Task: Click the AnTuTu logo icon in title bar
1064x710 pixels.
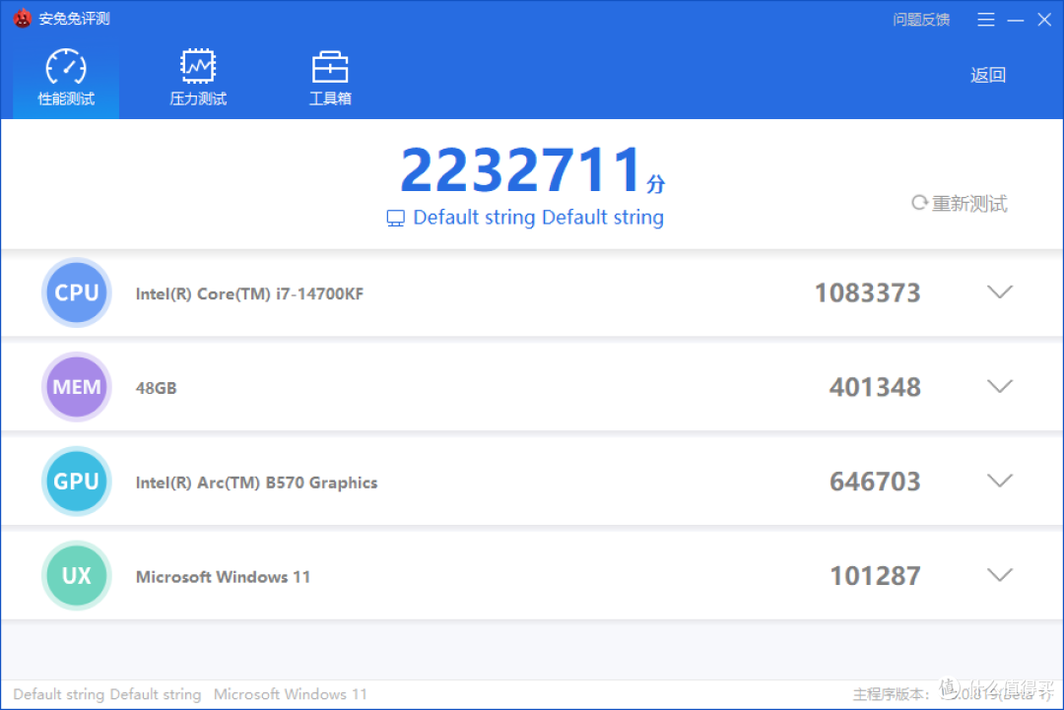Action: [x=23, y=19]
